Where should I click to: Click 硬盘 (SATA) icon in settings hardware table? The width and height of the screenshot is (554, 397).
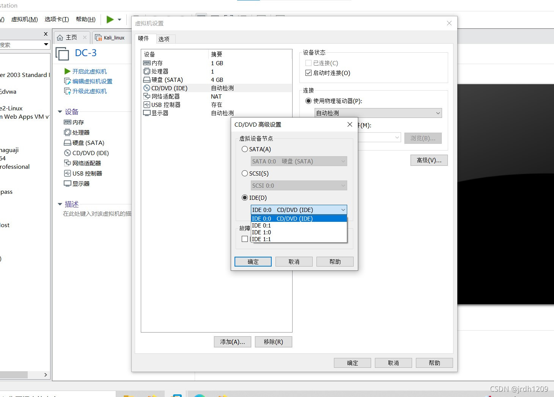pos(147,80)
